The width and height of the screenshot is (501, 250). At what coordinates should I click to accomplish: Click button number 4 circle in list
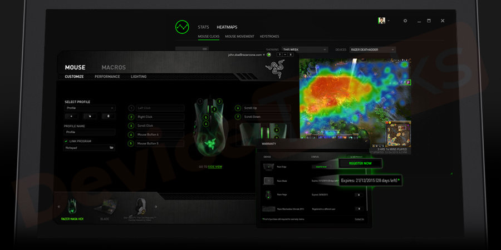(x=131, y=135)
